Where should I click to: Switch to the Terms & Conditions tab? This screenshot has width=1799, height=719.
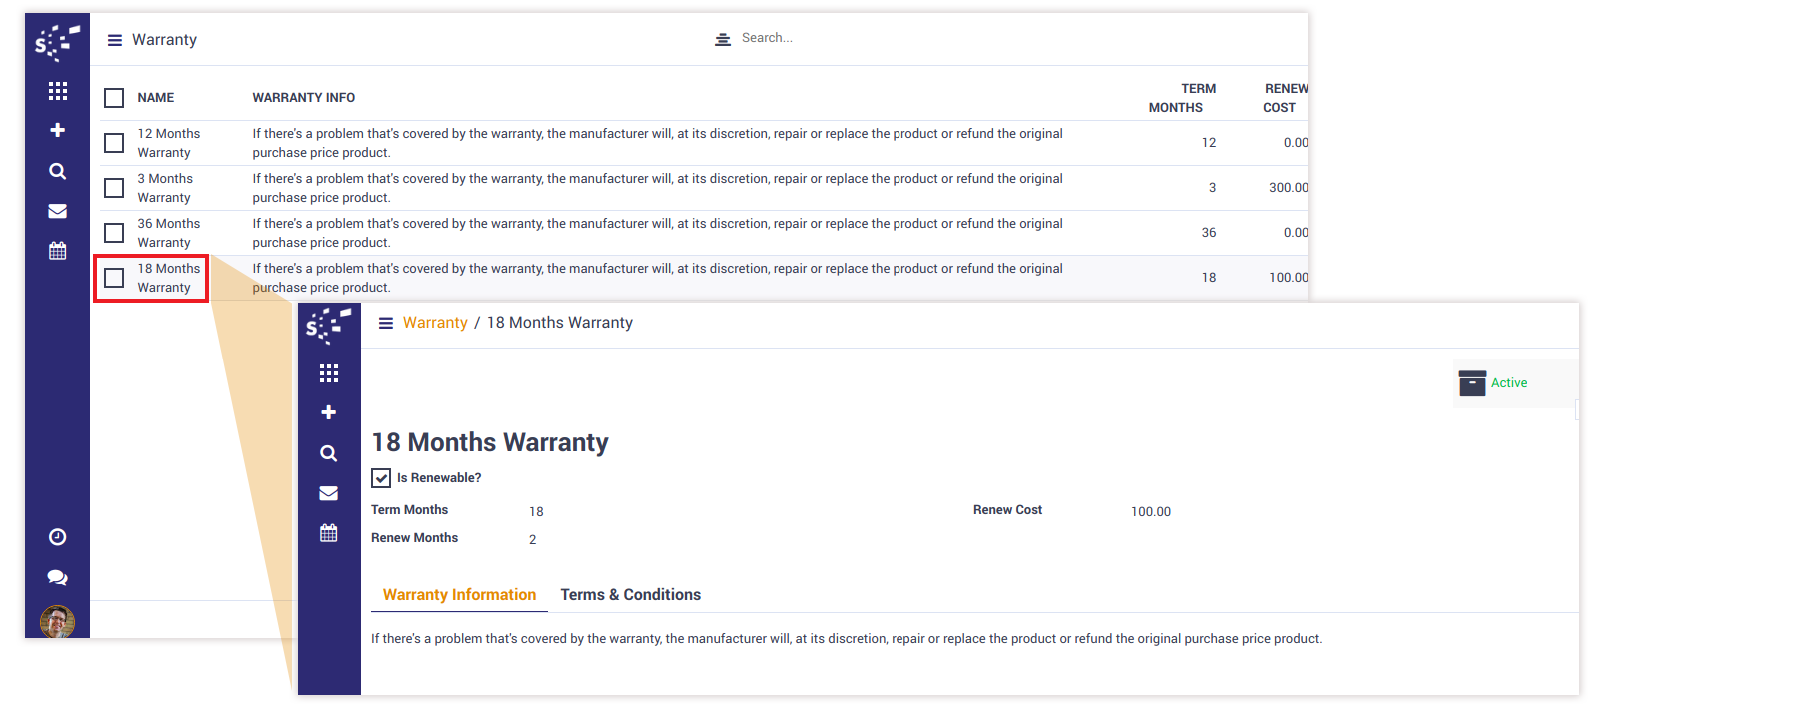[630, 595]
